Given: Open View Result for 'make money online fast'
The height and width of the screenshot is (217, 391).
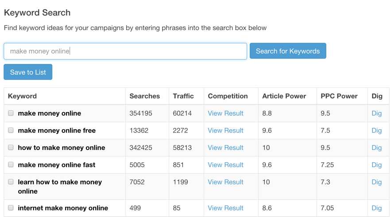Looking at the screenshot, I should point(225,165).
